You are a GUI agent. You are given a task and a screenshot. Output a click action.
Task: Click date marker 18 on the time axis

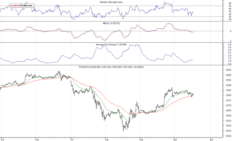click(x=107, y=139)
